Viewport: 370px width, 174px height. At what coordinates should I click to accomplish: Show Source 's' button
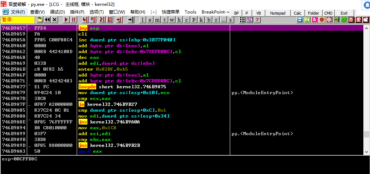231,20
